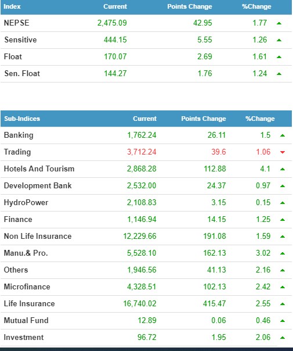The height and width of the screenshot is (351, 293).
Task: Click the up arrow in Mutual Fund row
Action: coord(283,321)
